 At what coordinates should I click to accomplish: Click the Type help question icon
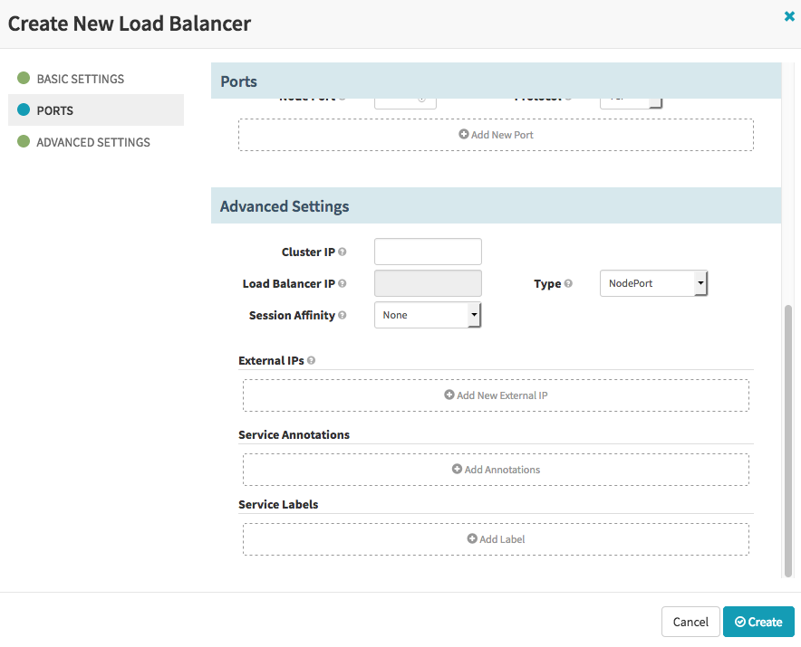(x=568, y=284)
